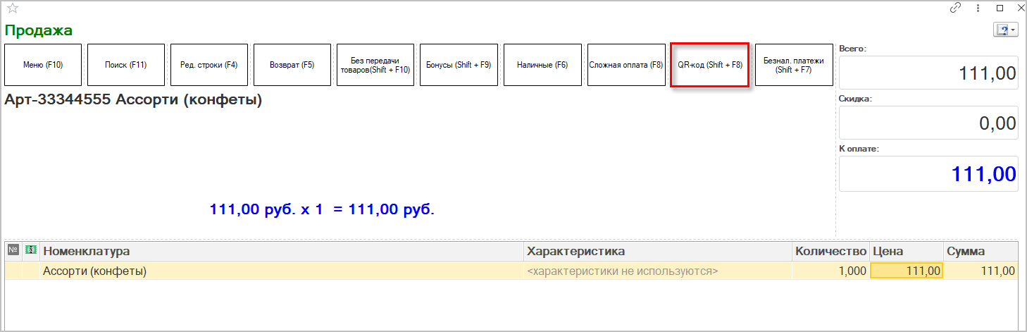Pay with cash using Наличные (F6)
This screenshot has height=332, width=1027.
coord(542,65)
